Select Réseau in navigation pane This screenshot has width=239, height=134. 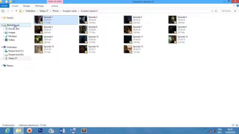[x=10, y=66]
